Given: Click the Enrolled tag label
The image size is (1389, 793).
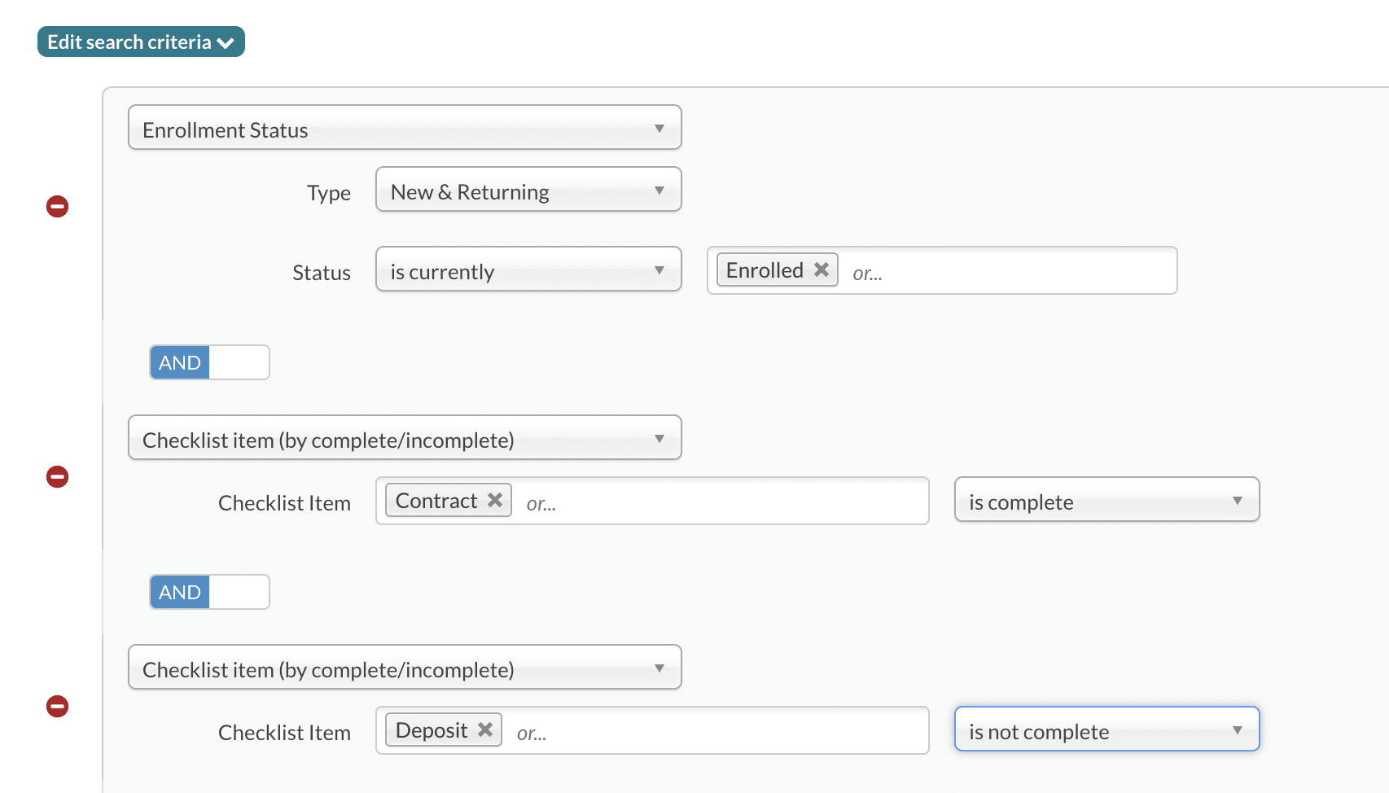Looking at the screenshot, I should [765, 270].
